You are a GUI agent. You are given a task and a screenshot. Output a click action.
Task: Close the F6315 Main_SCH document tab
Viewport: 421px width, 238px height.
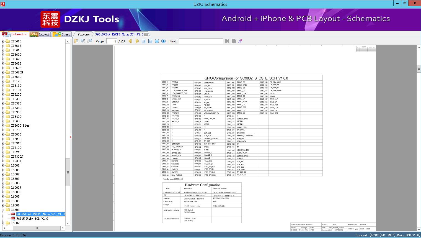(146, 35)
